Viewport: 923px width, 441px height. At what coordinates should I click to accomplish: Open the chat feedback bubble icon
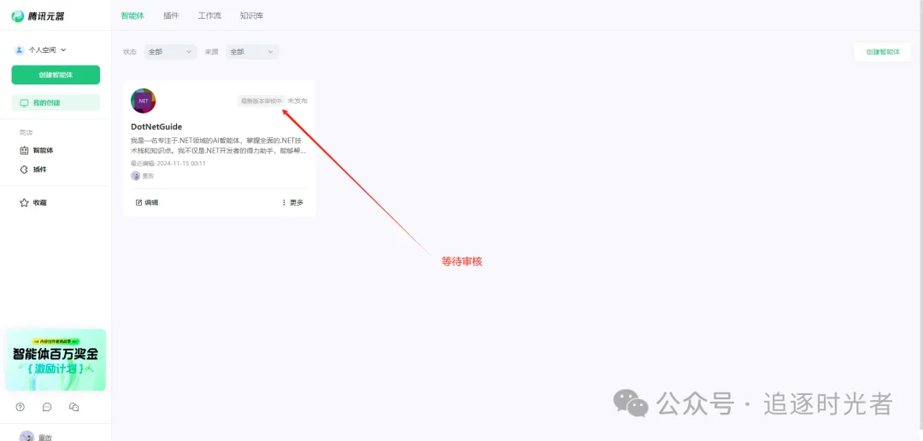(47, 407)
